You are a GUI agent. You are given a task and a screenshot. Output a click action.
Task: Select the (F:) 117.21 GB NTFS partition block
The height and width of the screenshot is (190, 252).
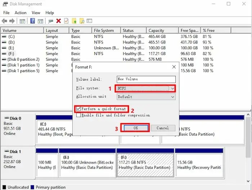145,163
